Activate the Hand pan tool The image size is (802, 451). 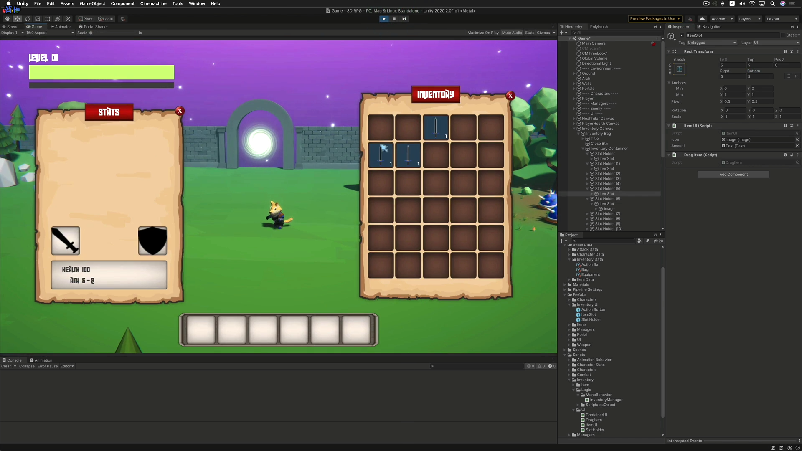(7, 19)
